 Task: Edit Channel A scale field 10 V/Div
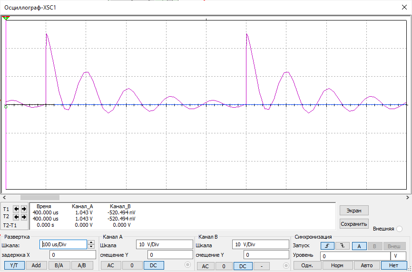[x=165, y=244]
